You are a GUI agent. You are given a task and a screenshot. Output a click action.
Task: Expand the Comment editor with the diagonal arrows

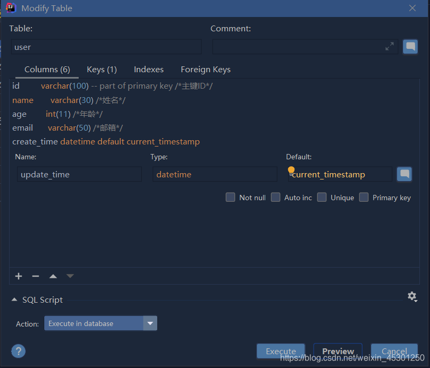[x=389, y=46]
